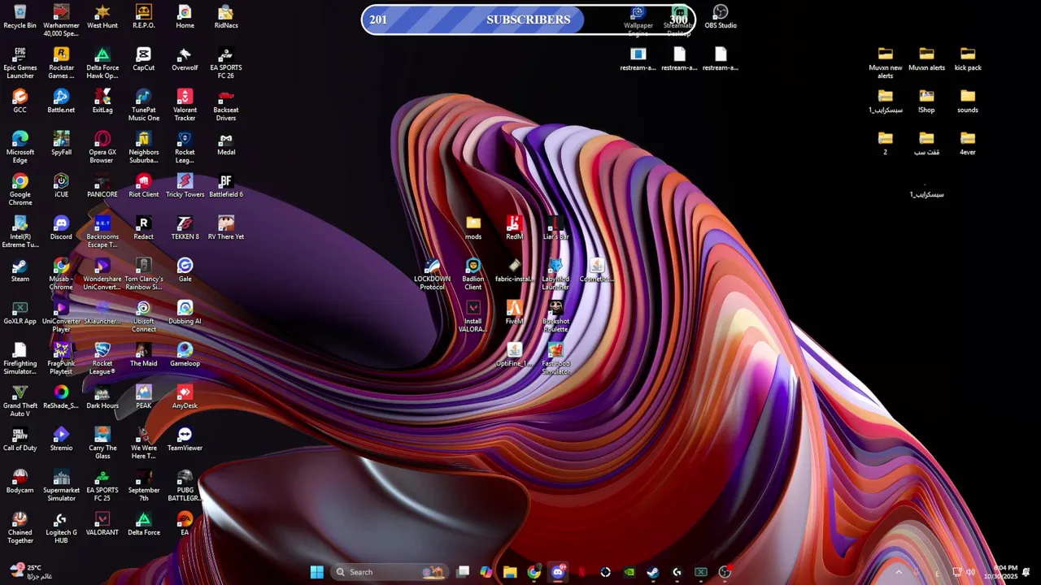Switch to OBS in the taskbar
1041x585 pixels.
(725, 572)
